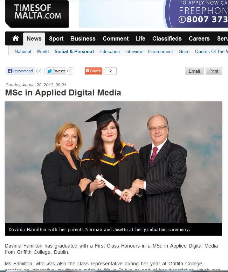Click the Times of Malta logo
Screen dimensions: 228x272
37,14
